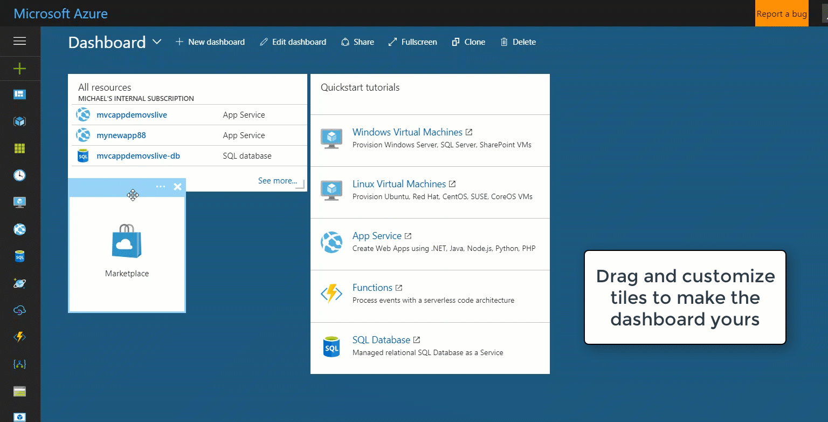Open the curly braces icon in sidebar
Image resolution: width=828 pixels, height=422 pixels.
pyautogui.click(x=20, y=364)
